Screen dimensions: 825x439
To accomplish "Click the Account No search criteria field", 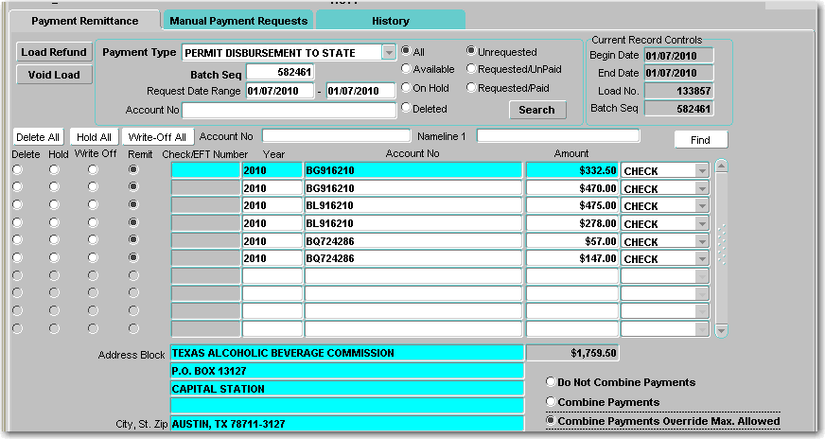I will (x=289, y=110).
